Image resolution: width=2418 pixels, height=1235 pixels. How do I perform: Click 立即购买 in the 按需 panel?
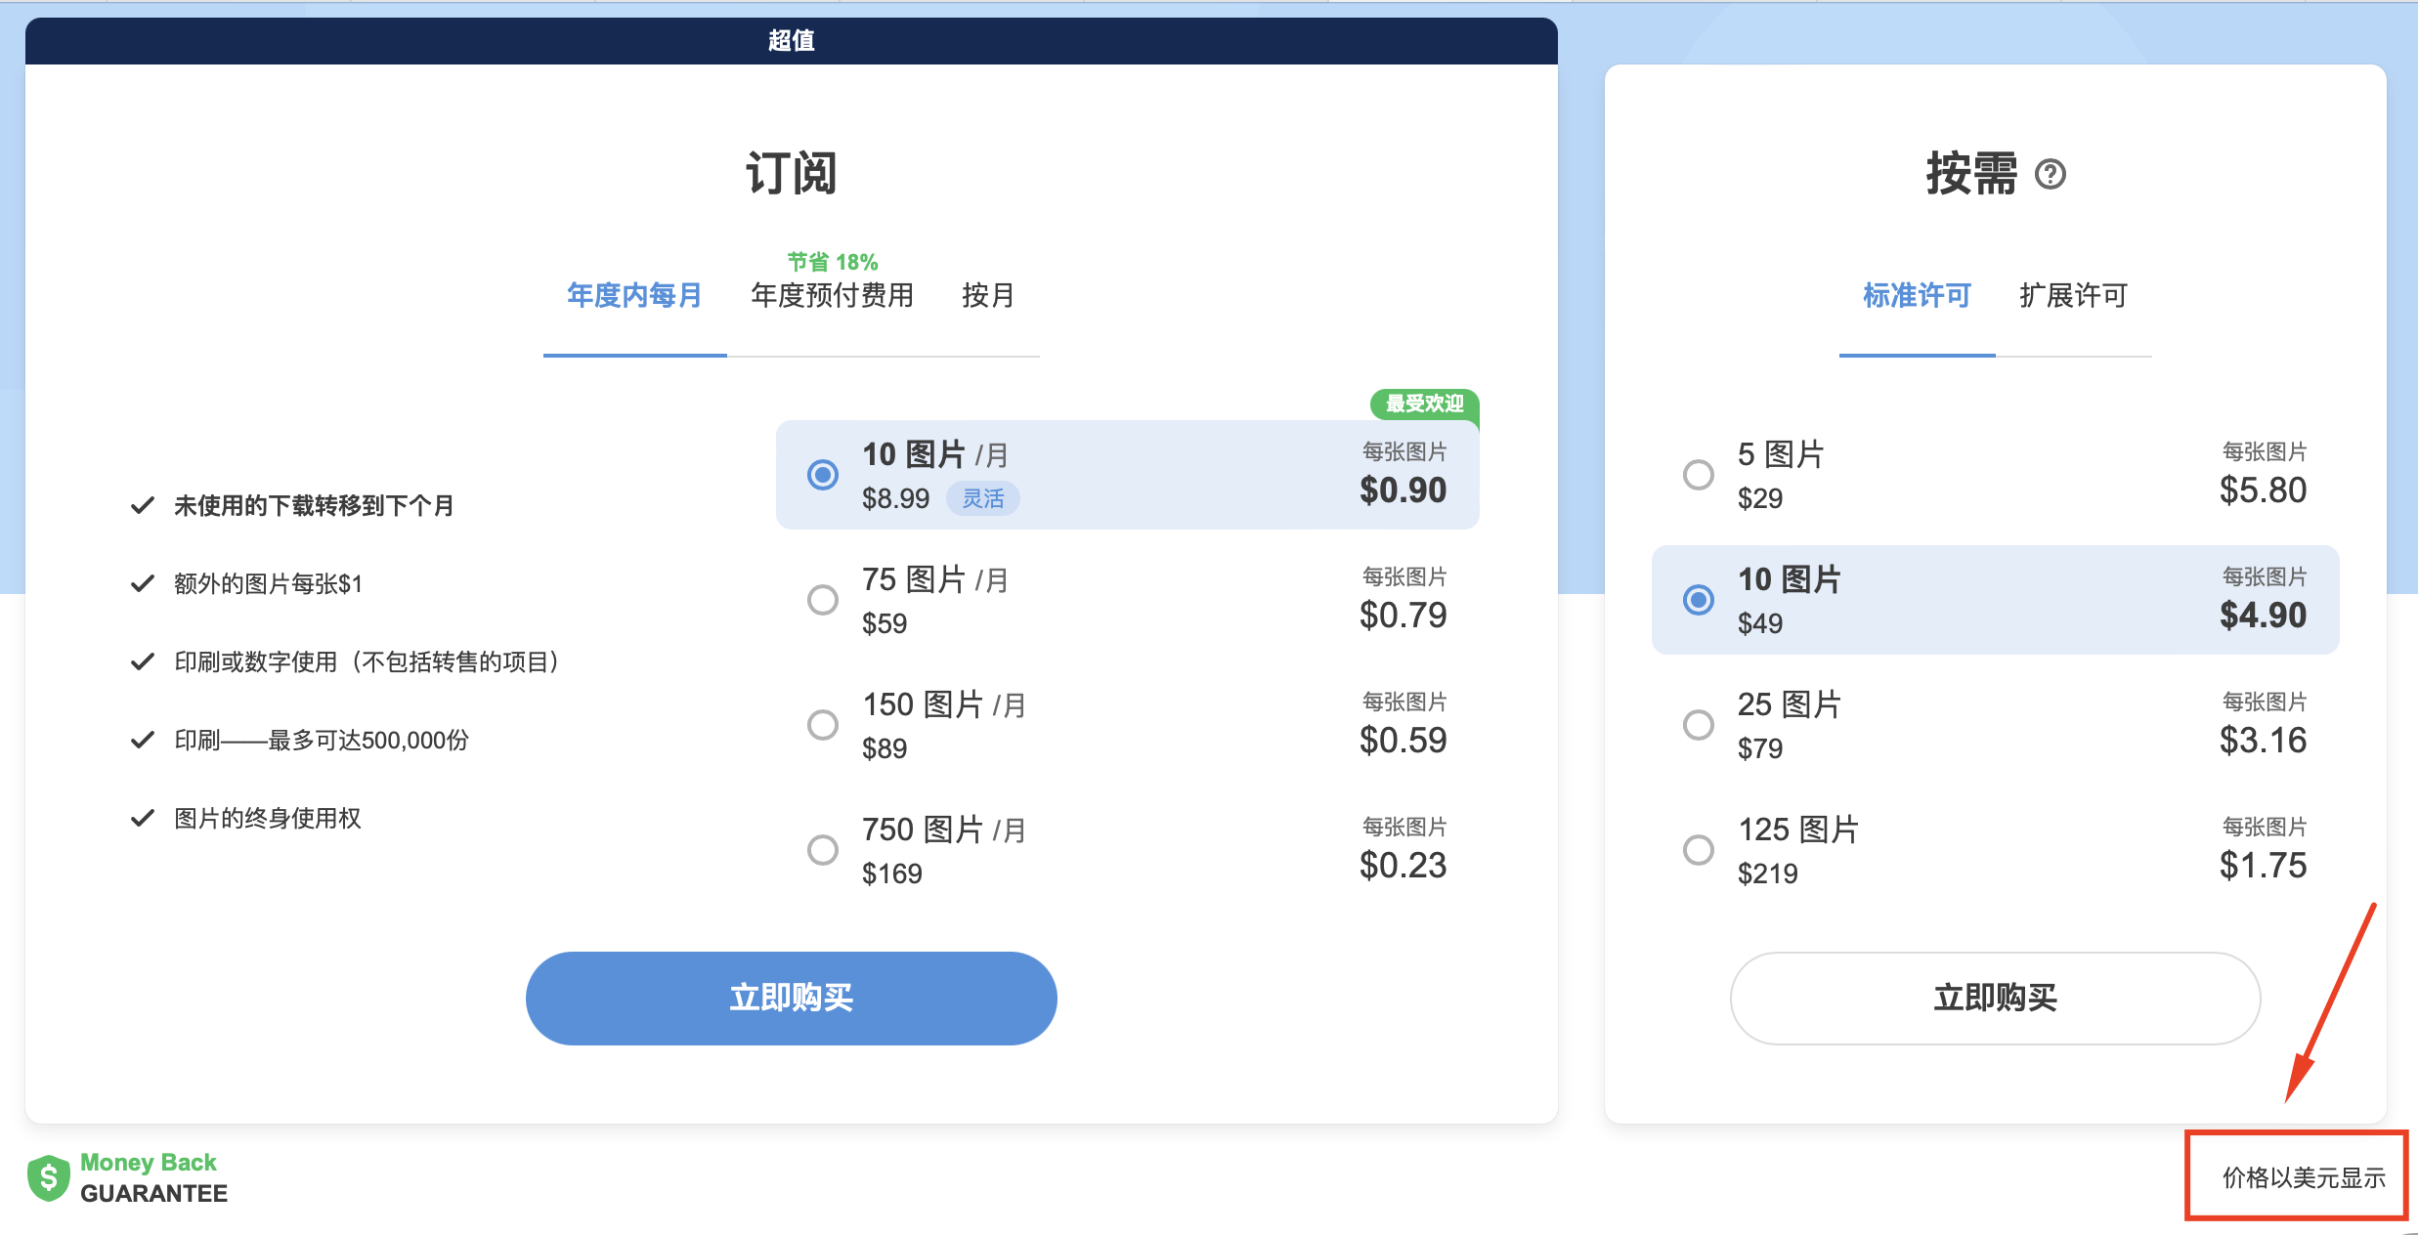1995,998
